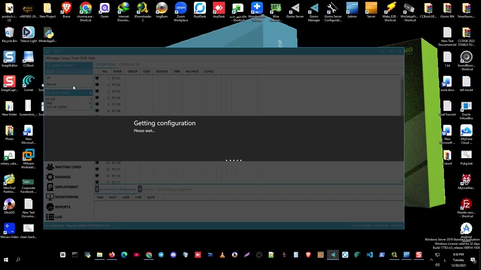Open the Admin desktop icon
This screenshot has width=481, height=270.
point(352,10)
